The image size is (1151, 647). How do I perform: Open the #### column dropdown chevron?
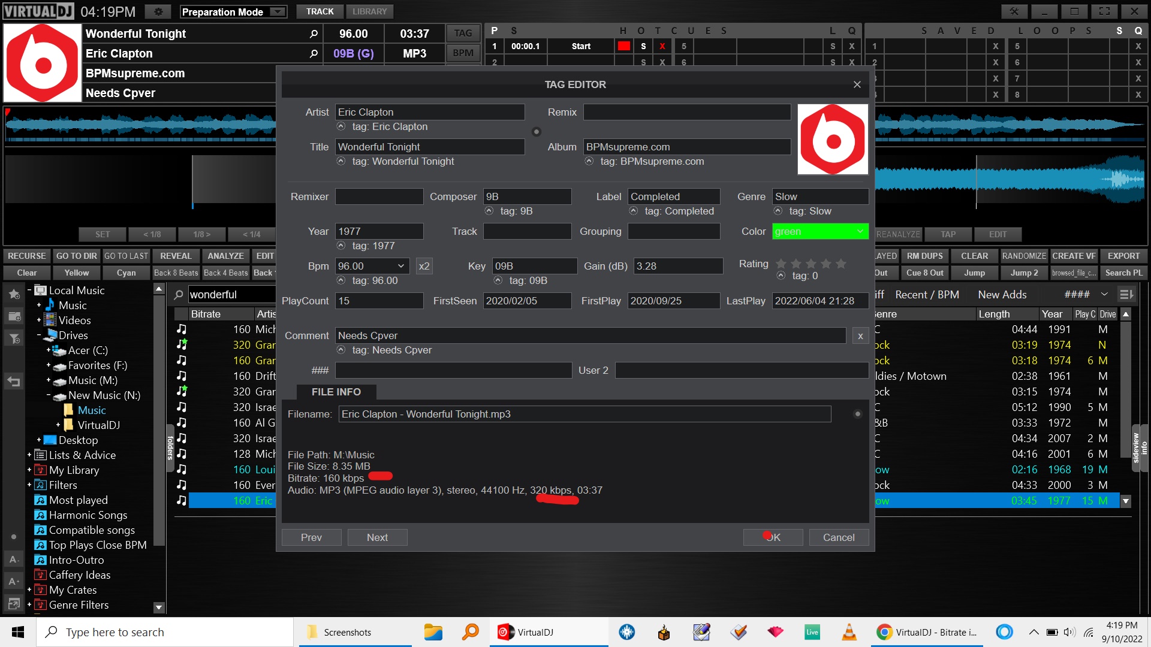click(x=1104, y=294)
